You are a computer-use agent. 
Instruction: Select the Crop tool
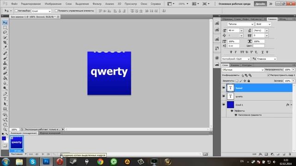coord(5,42)
